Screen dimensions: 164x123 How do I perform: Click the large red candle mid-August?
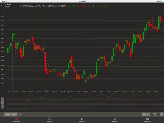click(x=45, y=61)
